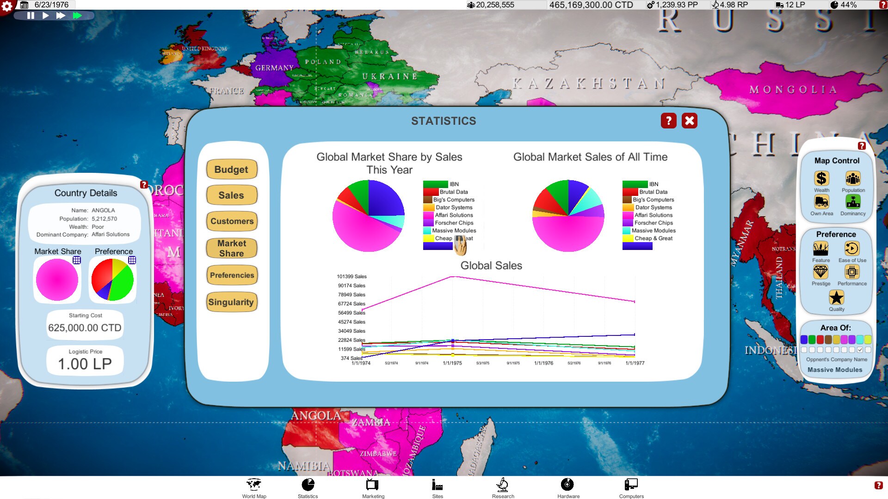Click the Preferencies button in Statistics
This screenshot has height=499, width=888.
[x=232, y=275]
